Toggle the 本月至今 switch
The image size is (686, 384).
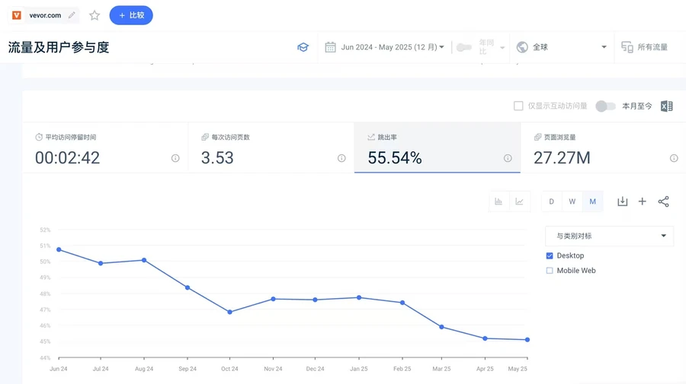[605, 106]
